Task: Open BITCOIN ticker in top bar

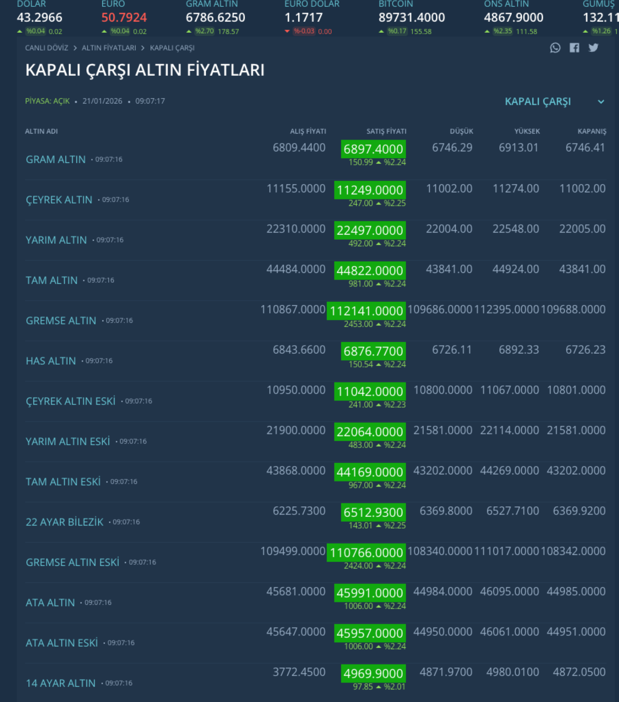Action: click(411, 17)
